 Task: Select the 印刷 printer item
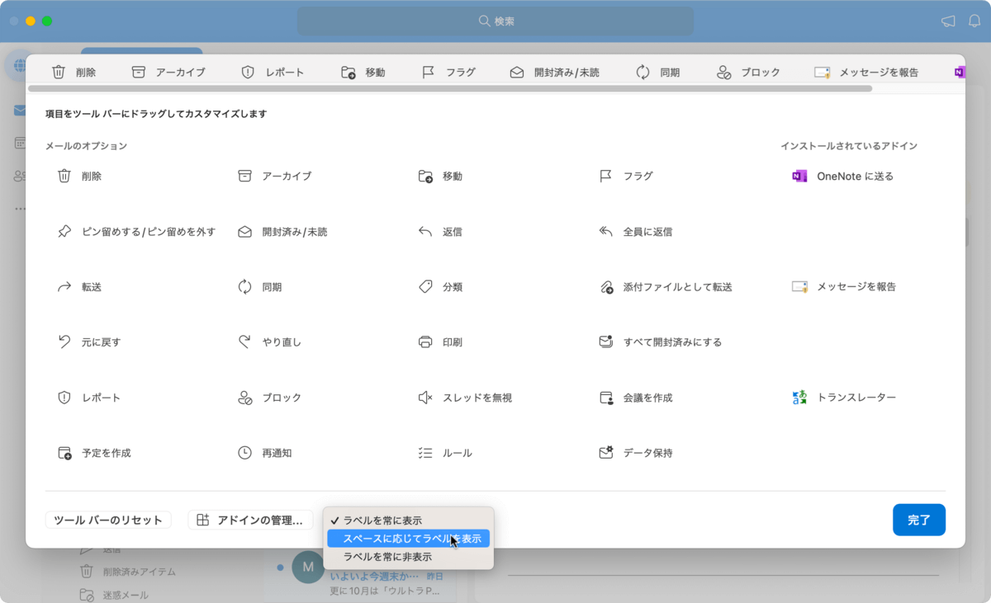coord(440,342)
